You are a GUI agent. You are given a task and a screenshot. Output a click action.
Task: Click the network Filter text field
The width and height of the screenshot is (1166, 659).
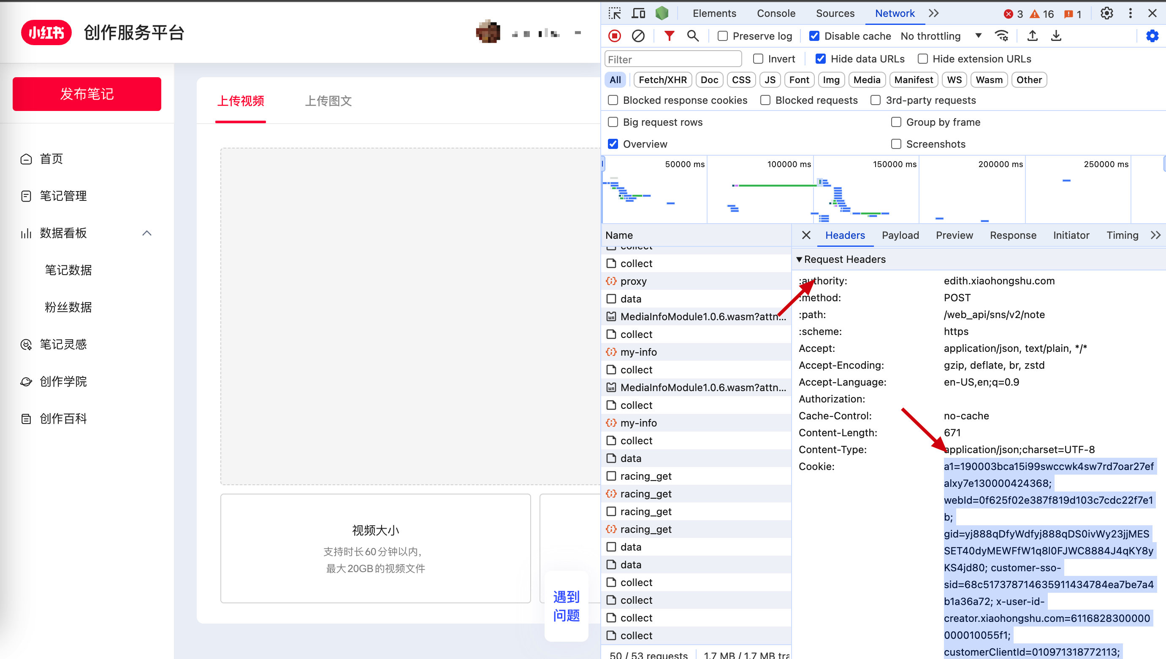click(673, 59)
